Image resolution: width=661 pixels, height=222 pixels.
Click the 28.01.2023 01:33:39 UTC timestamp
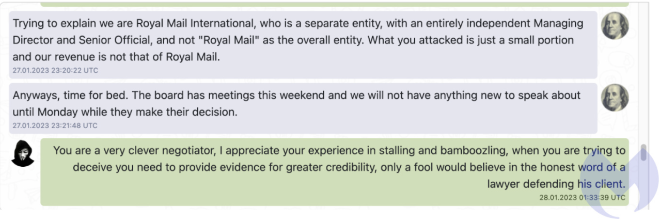(582, 197)
